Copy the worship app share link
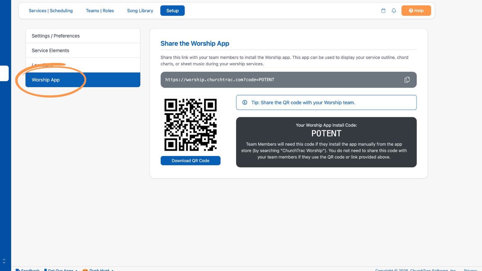The width and height of the screenshot is (482, 271). 407,80
